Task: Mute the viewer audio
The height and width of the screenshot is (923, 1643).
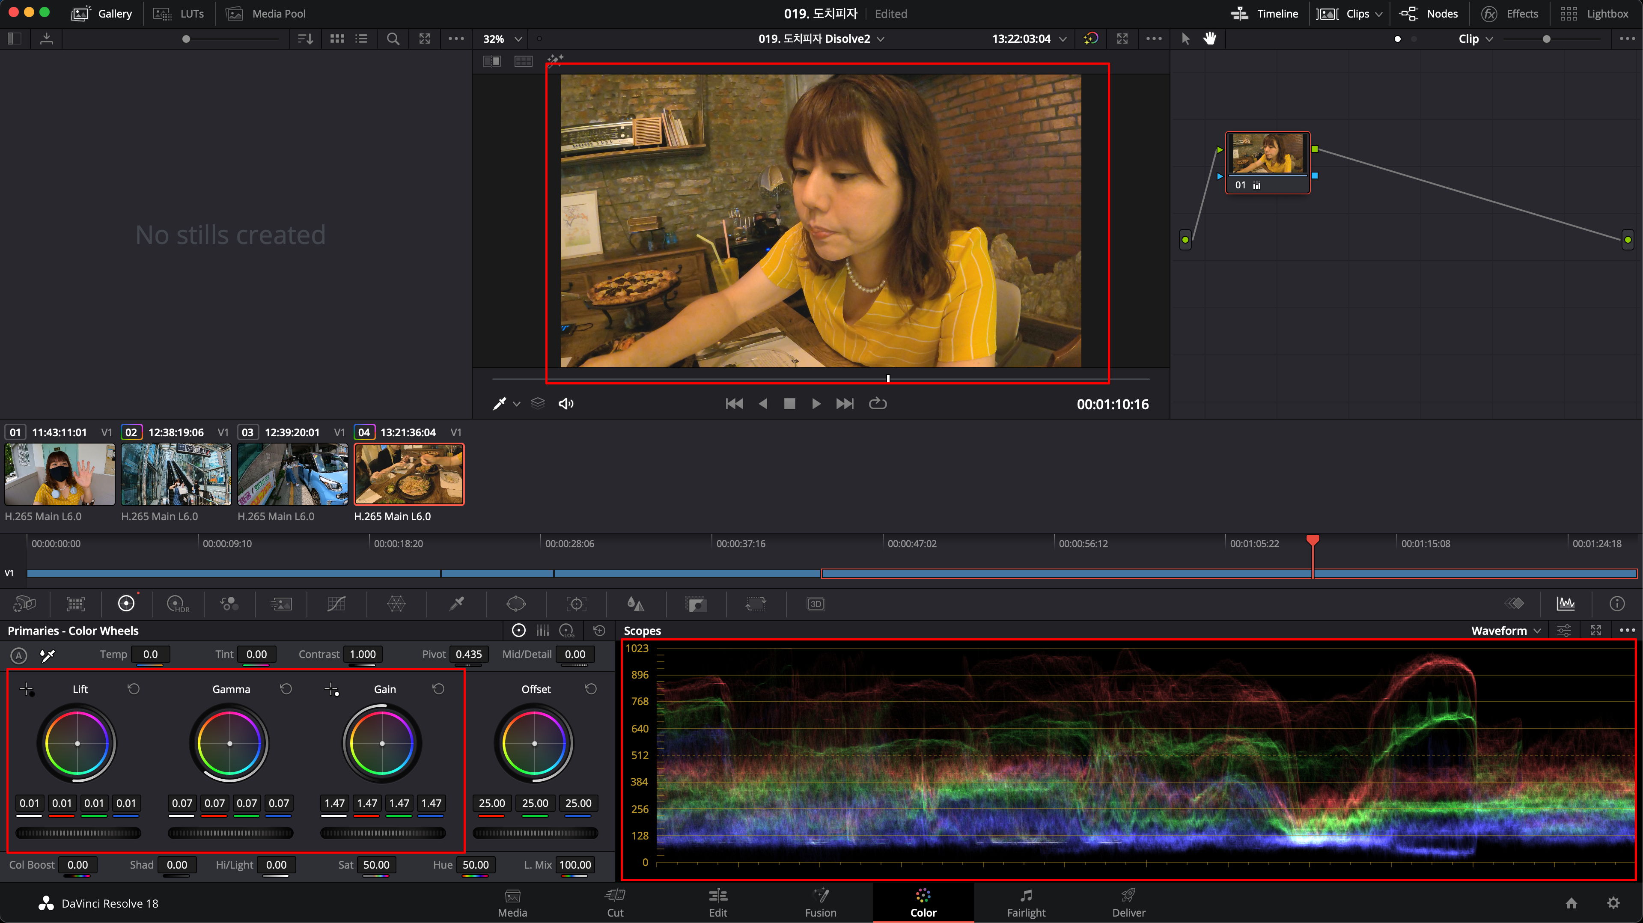Action: coord(566,403)
